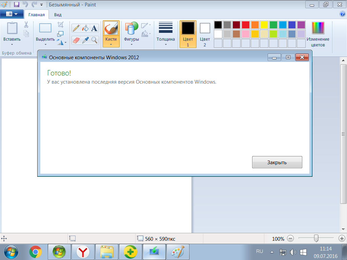The image size is (347, 260).
Task: Open Windows Explorer from the taskbar
Action: [107, 252]
